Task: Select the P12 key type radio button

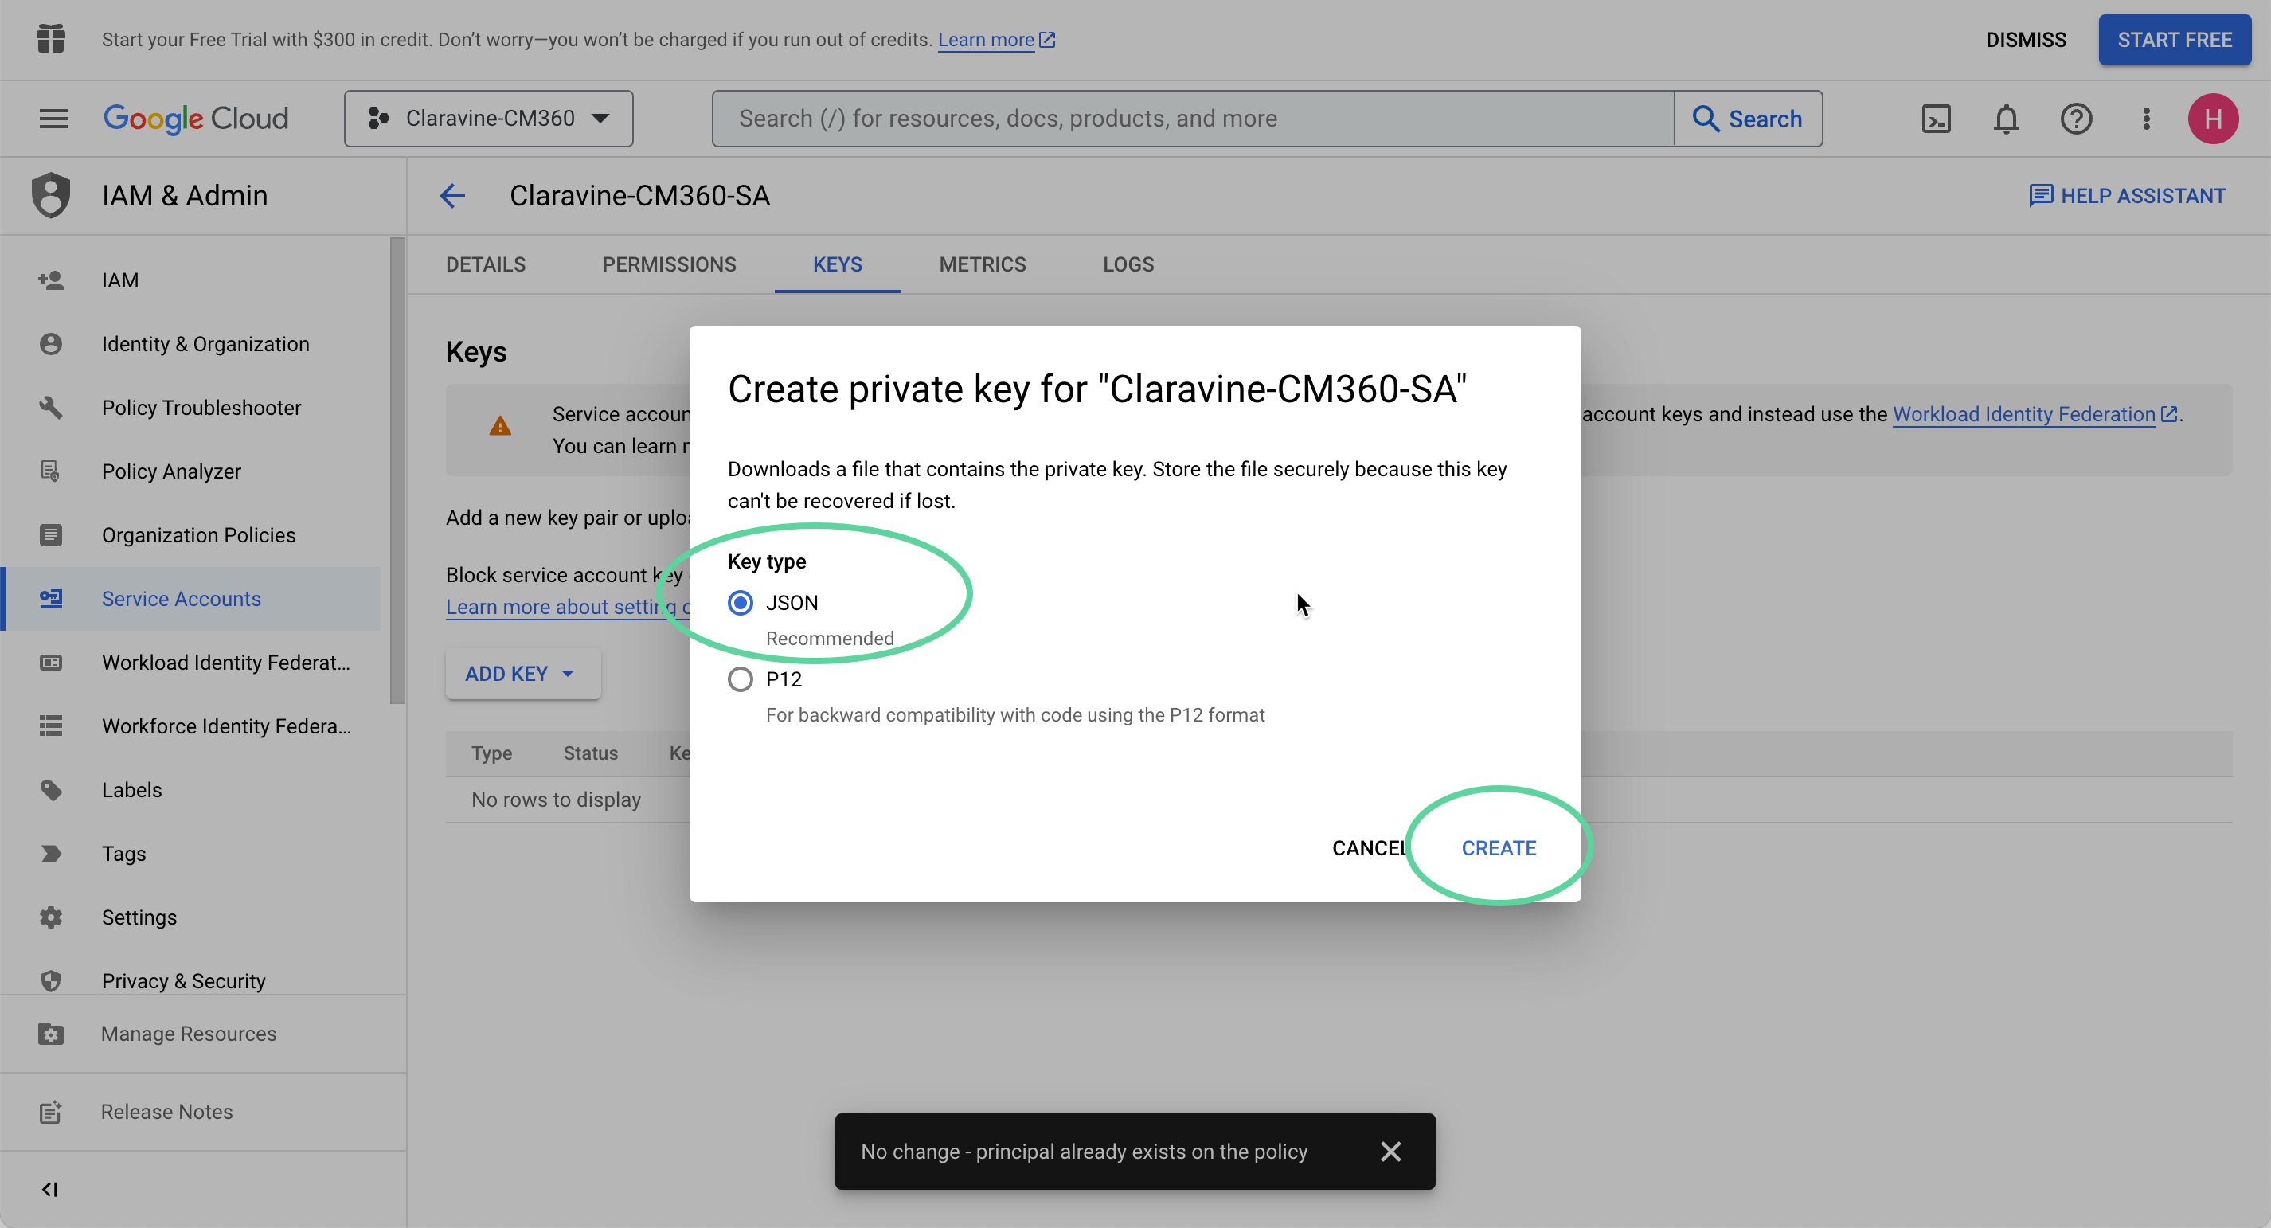Action: (x=741, y=679)
